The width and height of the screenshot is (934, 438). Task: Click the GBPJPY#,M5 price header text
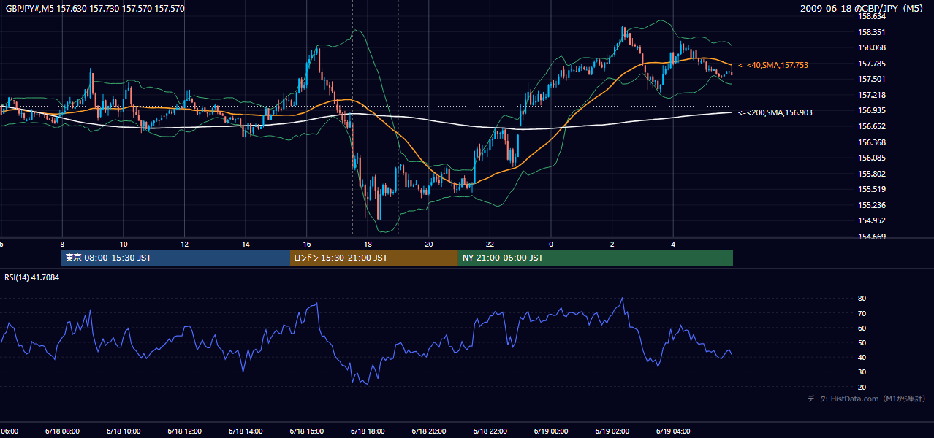(x=95, y=9)
